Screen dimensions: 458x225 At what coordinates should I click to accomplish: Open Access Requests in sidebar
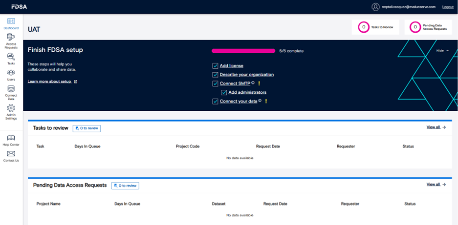click(x=11, y=38)
